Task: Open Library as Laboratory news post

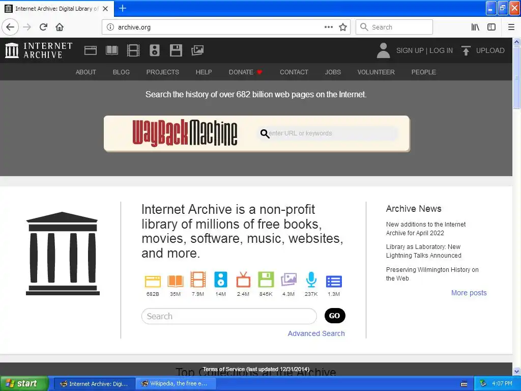Action: [424, 251]
